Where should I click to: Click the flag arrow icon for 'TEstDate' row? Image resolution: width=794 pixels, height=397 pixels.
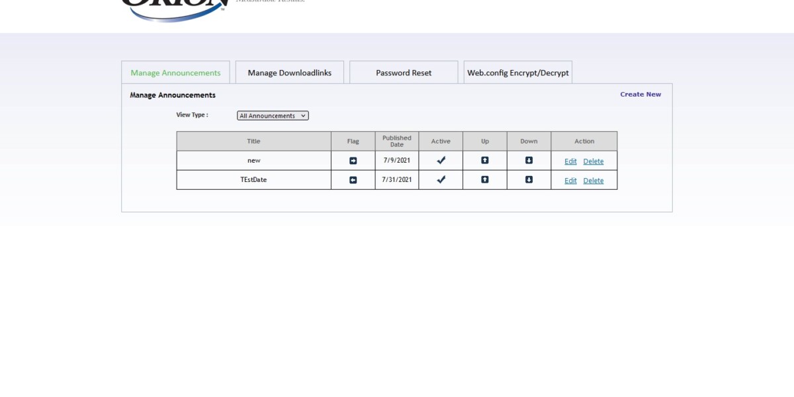pos(353,180)
